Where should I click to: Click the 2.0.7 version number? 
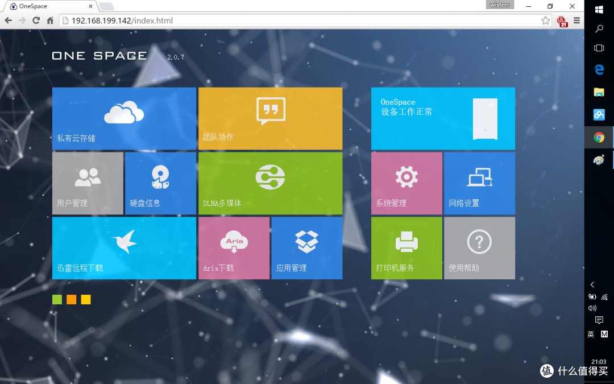(176, 57)
